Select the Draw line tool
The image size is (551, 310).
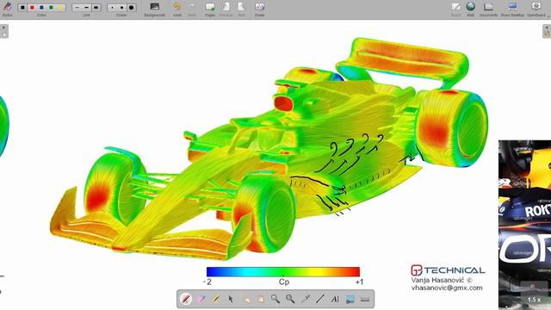319,299
